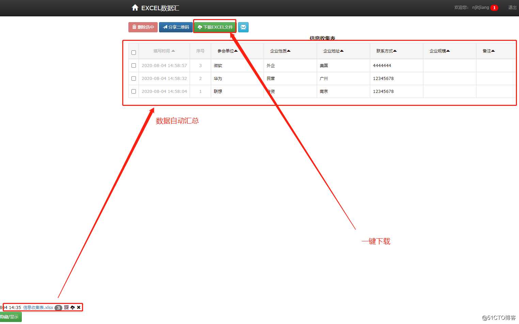Click contact 12345678 in the 华为 row
Image resolution: width=519 pixels, height=324 pixels.
(x=397, y=78)
